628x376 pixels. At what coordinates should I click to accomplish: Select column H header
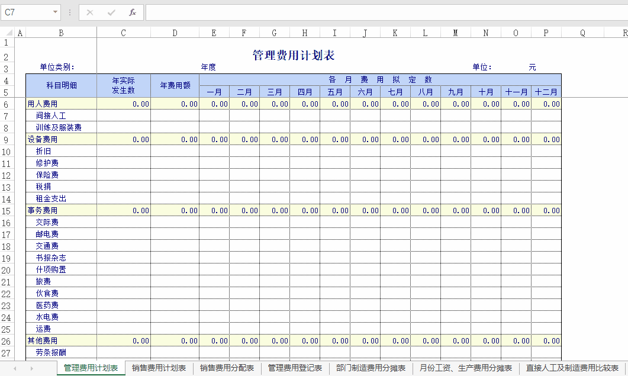[x=305, y=33]
